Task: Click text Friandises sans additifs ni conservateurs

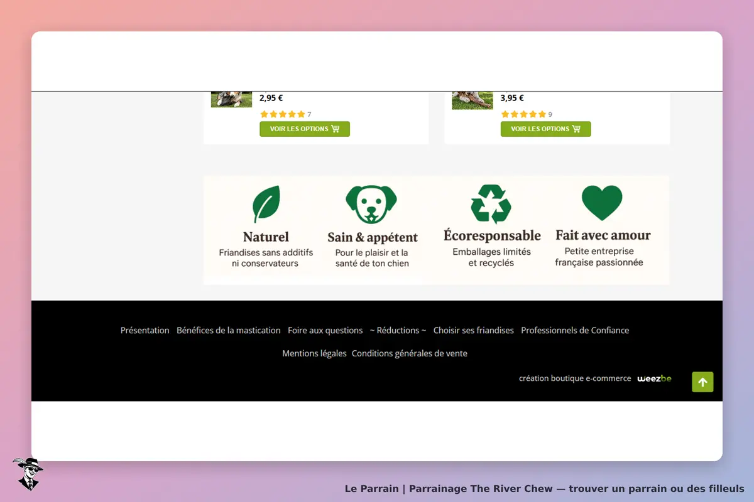Action: click(266, 258)
